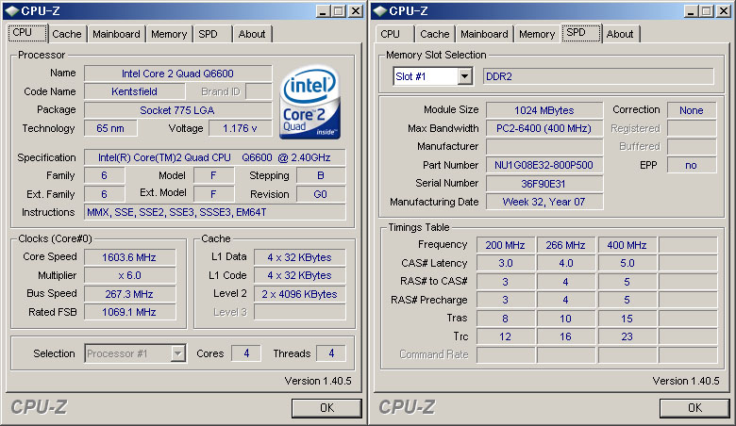This screenshot has height=426, width=736.
Task: Click the L1 Code cache value
Action: click(299, 275)
